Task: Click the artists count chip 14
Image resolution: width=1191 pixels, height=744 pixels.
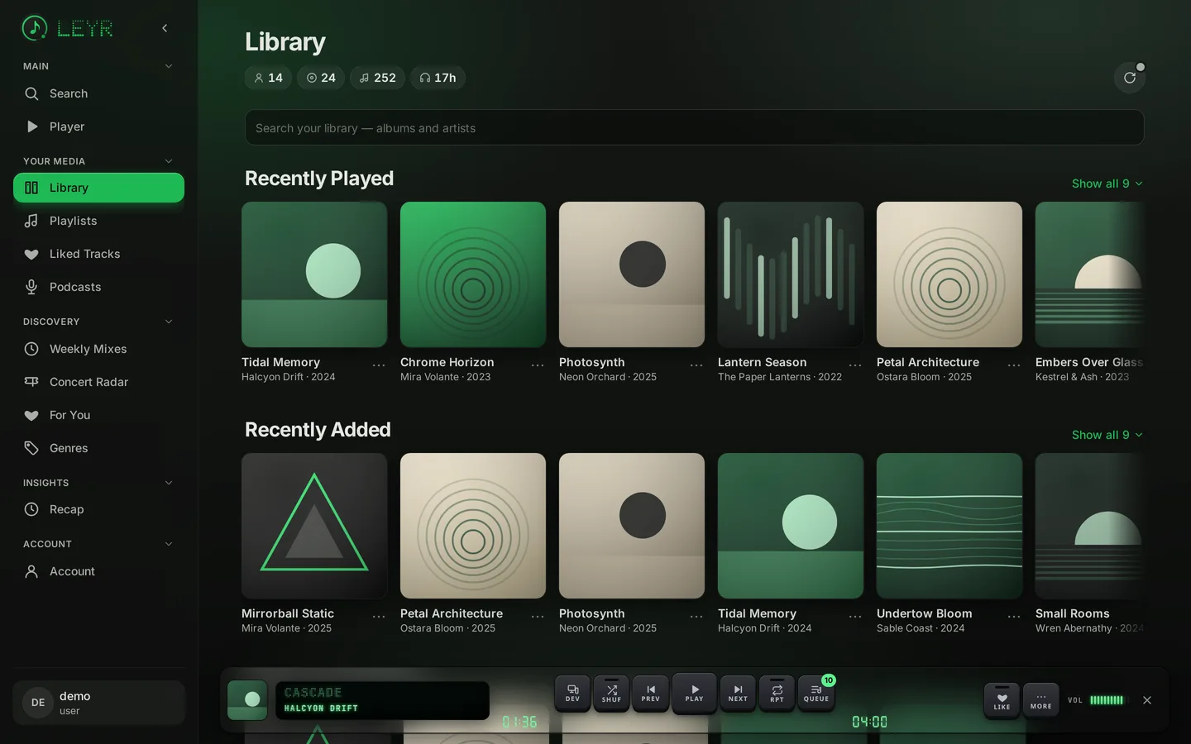Action: click(268, 78)
